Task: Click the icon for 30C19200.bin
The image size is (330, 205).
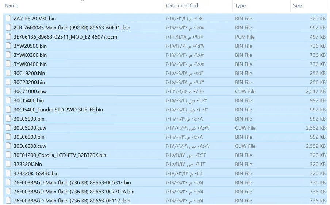Action: (8, 73)
